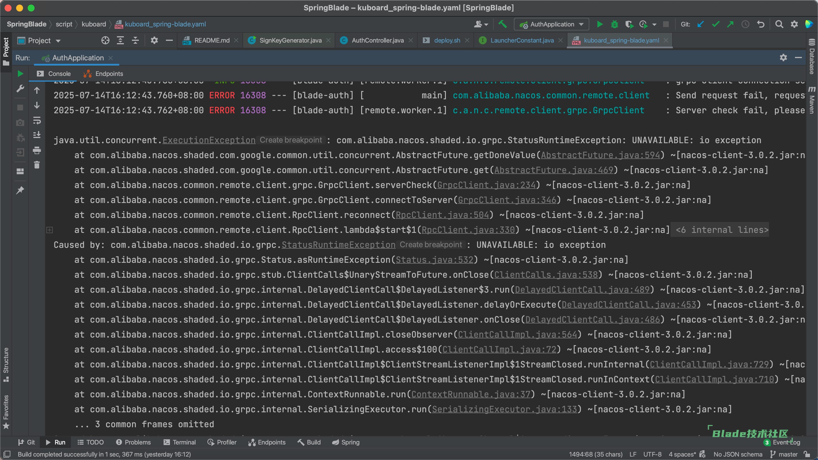Click the Build project hammer icon
The image size is (818, 460).
coord(503,24)
